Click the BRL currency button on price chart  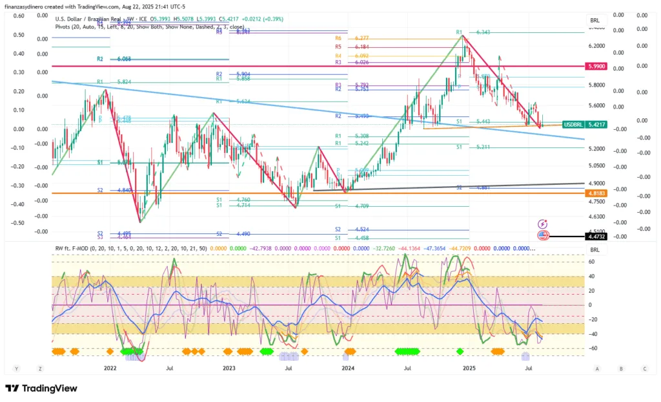pyautogui.click(x=595, y=20)
